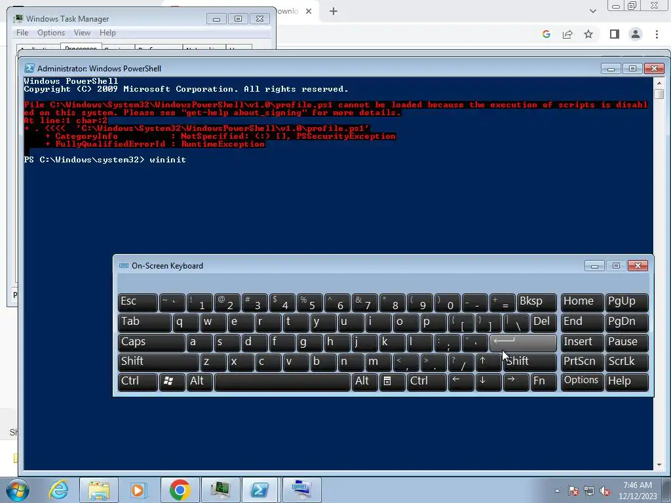Click the Enter key on keyboard
Screen dimensions: 671x503
(x=523, y=343)
